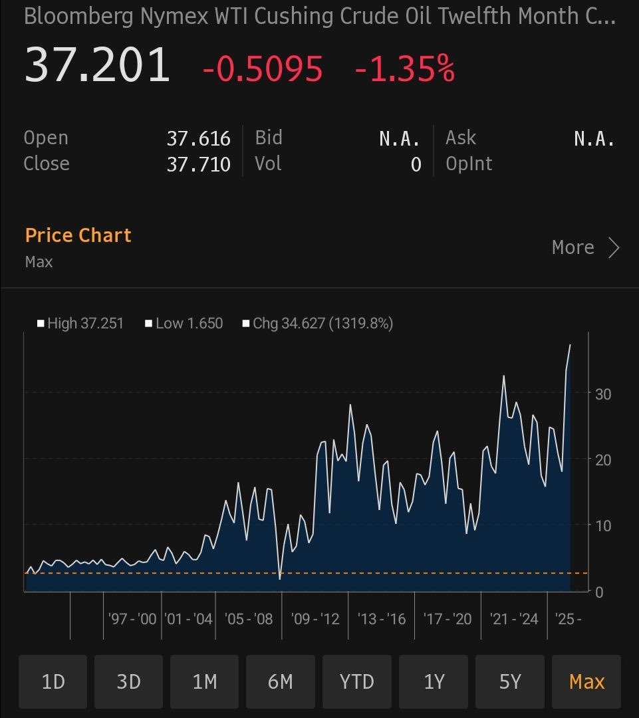Click the 30 y-axis label

tap(603, 394)
